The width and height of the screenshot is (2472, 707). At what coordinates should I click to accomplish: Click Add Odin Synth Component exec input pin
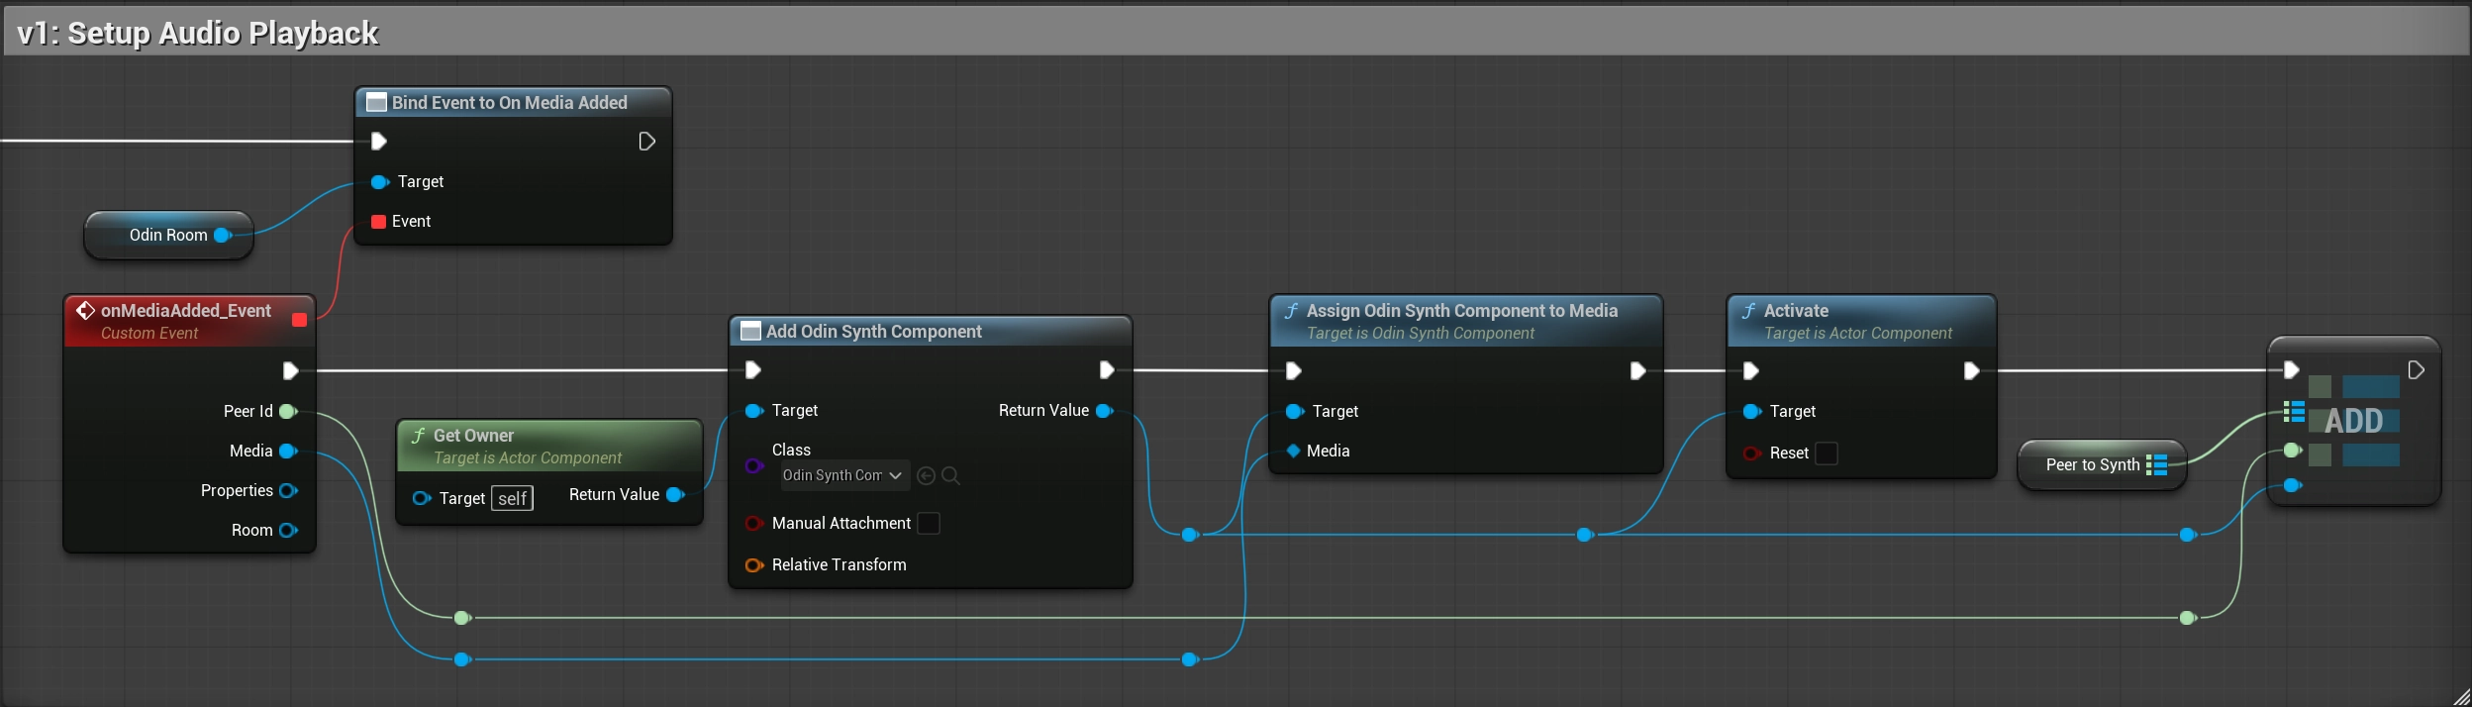[752, 370]
